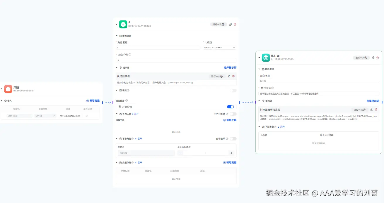Click the help icon next to 视觉
Viewport: 384px width, 203px height.
128,91
